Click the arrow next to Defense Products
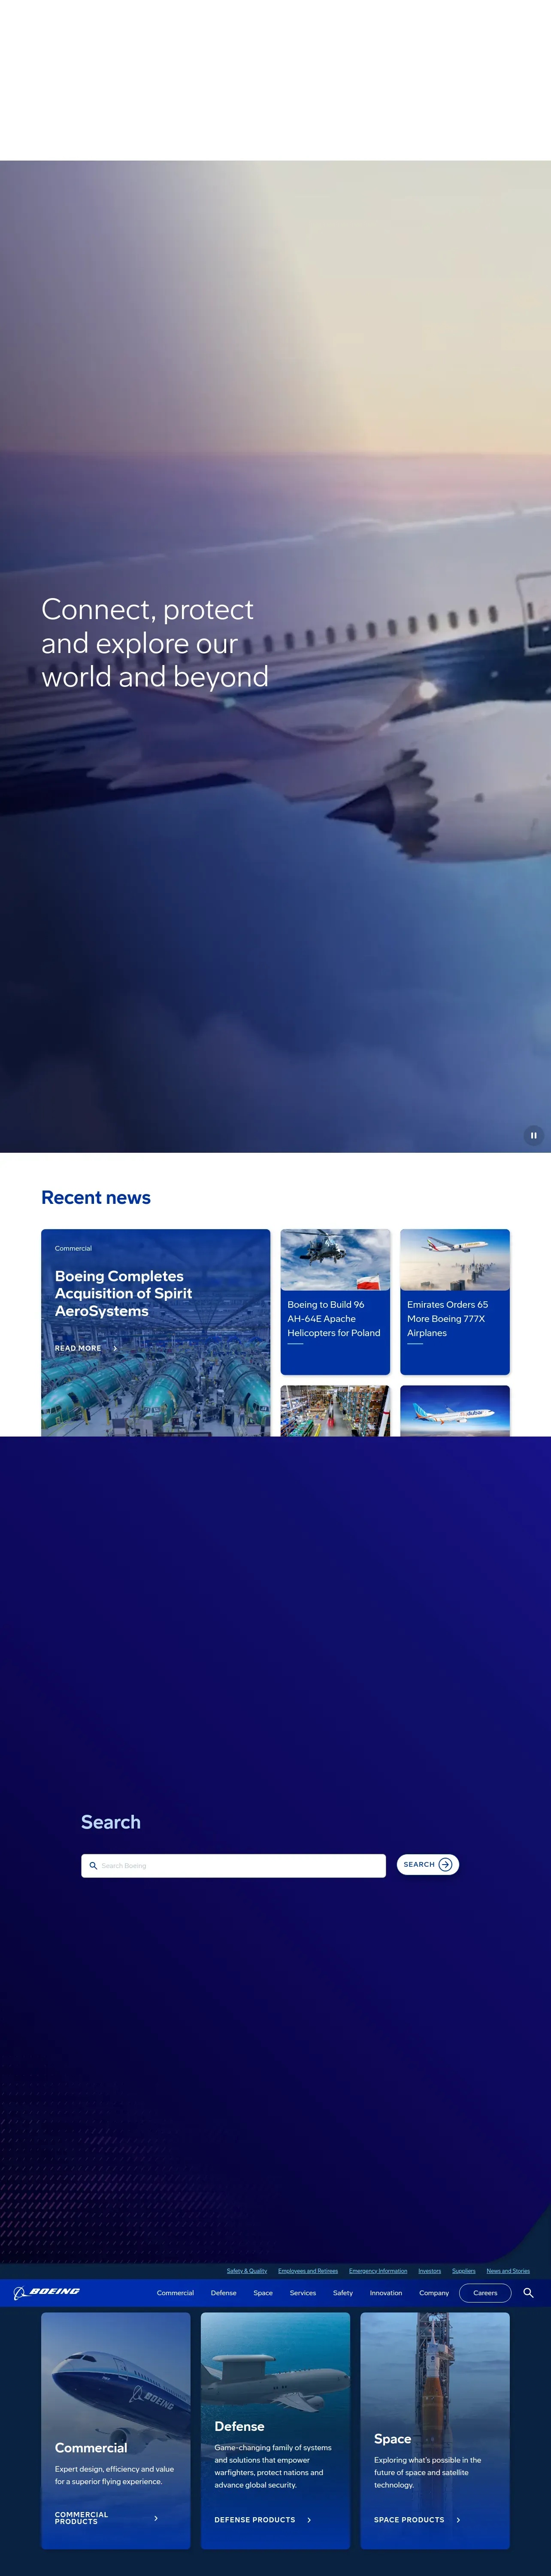 [309, 2520]
